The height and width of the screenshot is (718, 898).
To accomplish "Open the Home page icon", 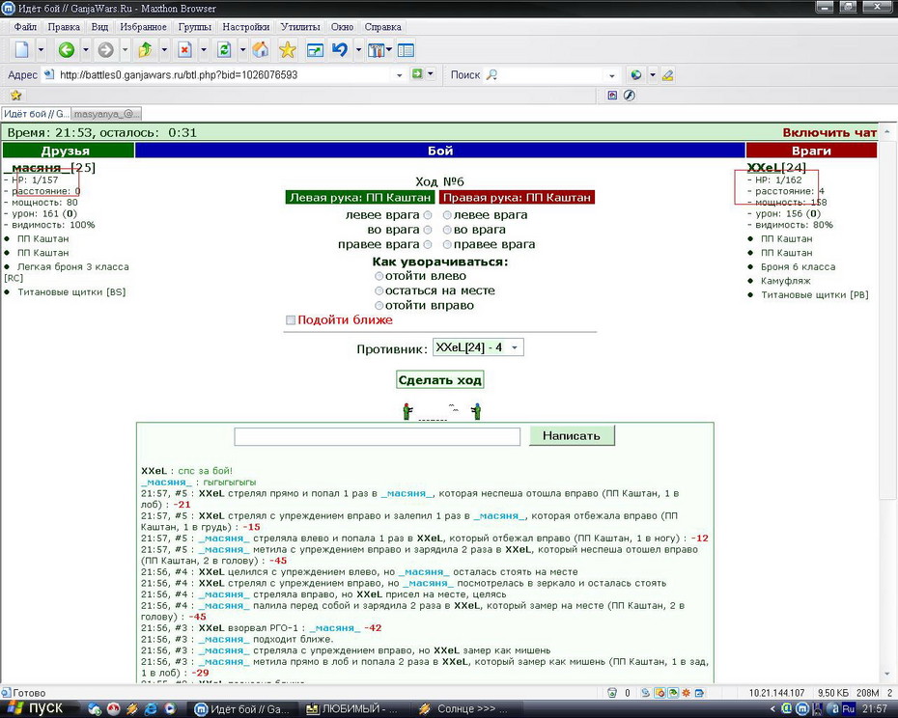I will [x=261, y=50].
